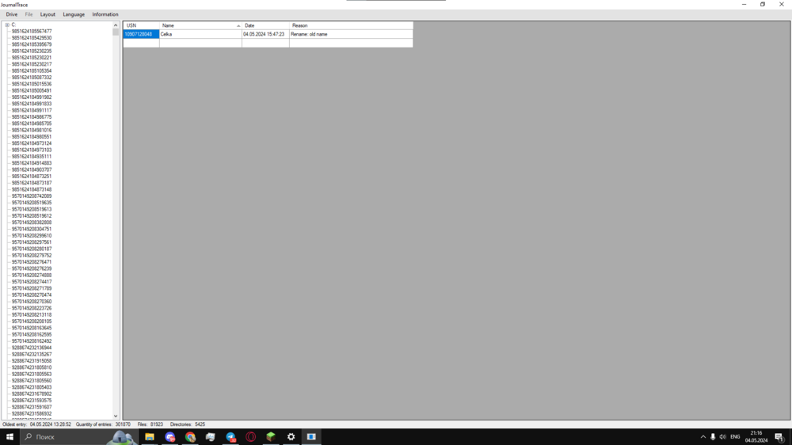
Task: Select the tree entry 9851624185230235
Action: 32,51
